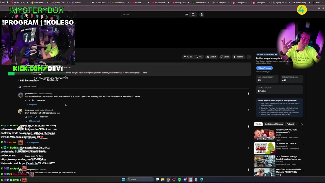Expand 1 odpoveď replies
Screen dimensions: 325x183
click(31, 104)
